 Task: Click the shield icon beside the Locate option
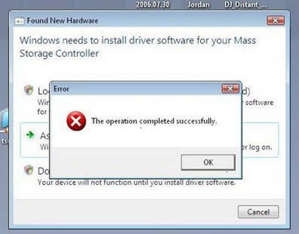pos(29,90)
